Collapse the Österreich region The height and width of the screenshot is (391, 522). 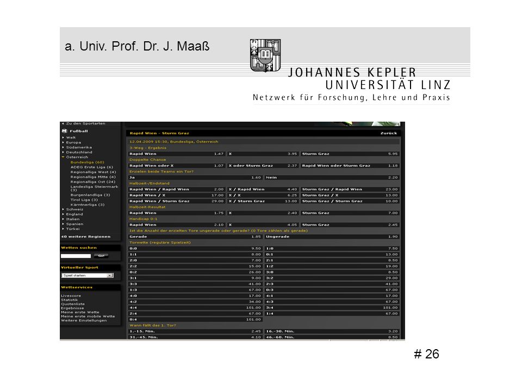click(x=77, y=157)
